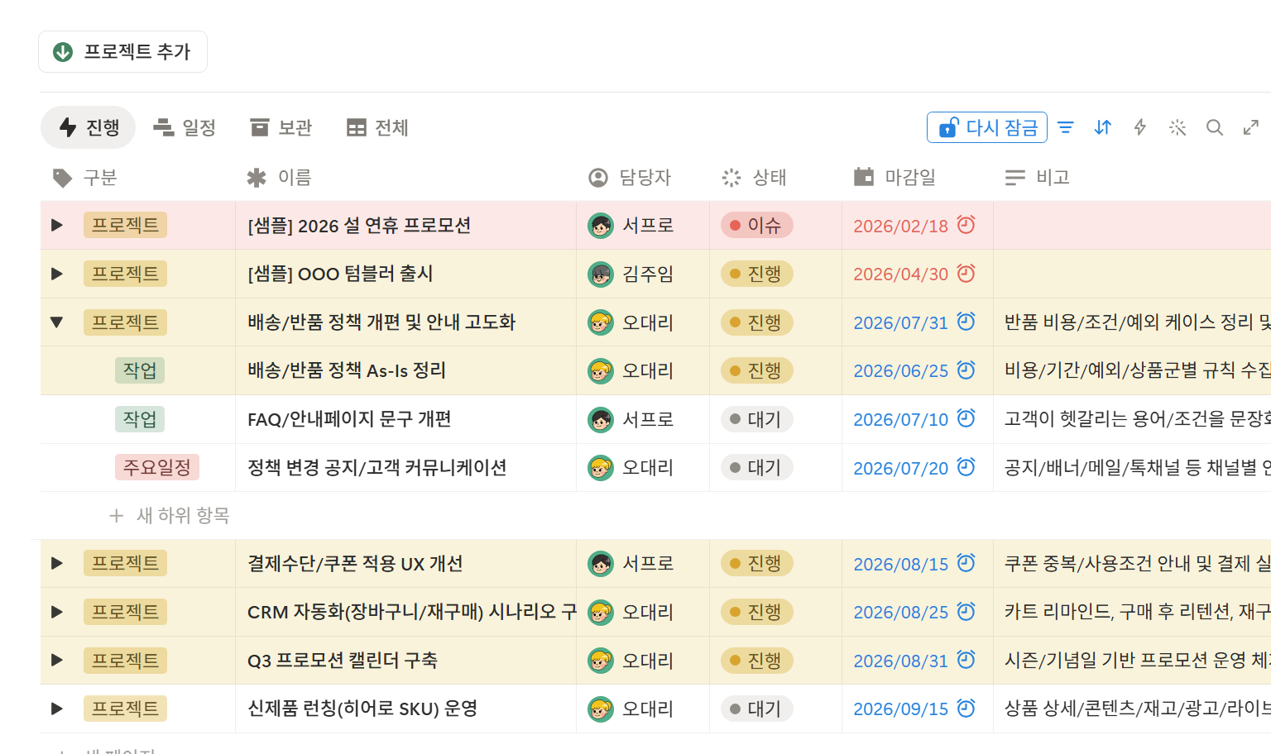Click 오대리 avatar in Q3 프로모션 row
1271x754 pixels.
601,660
